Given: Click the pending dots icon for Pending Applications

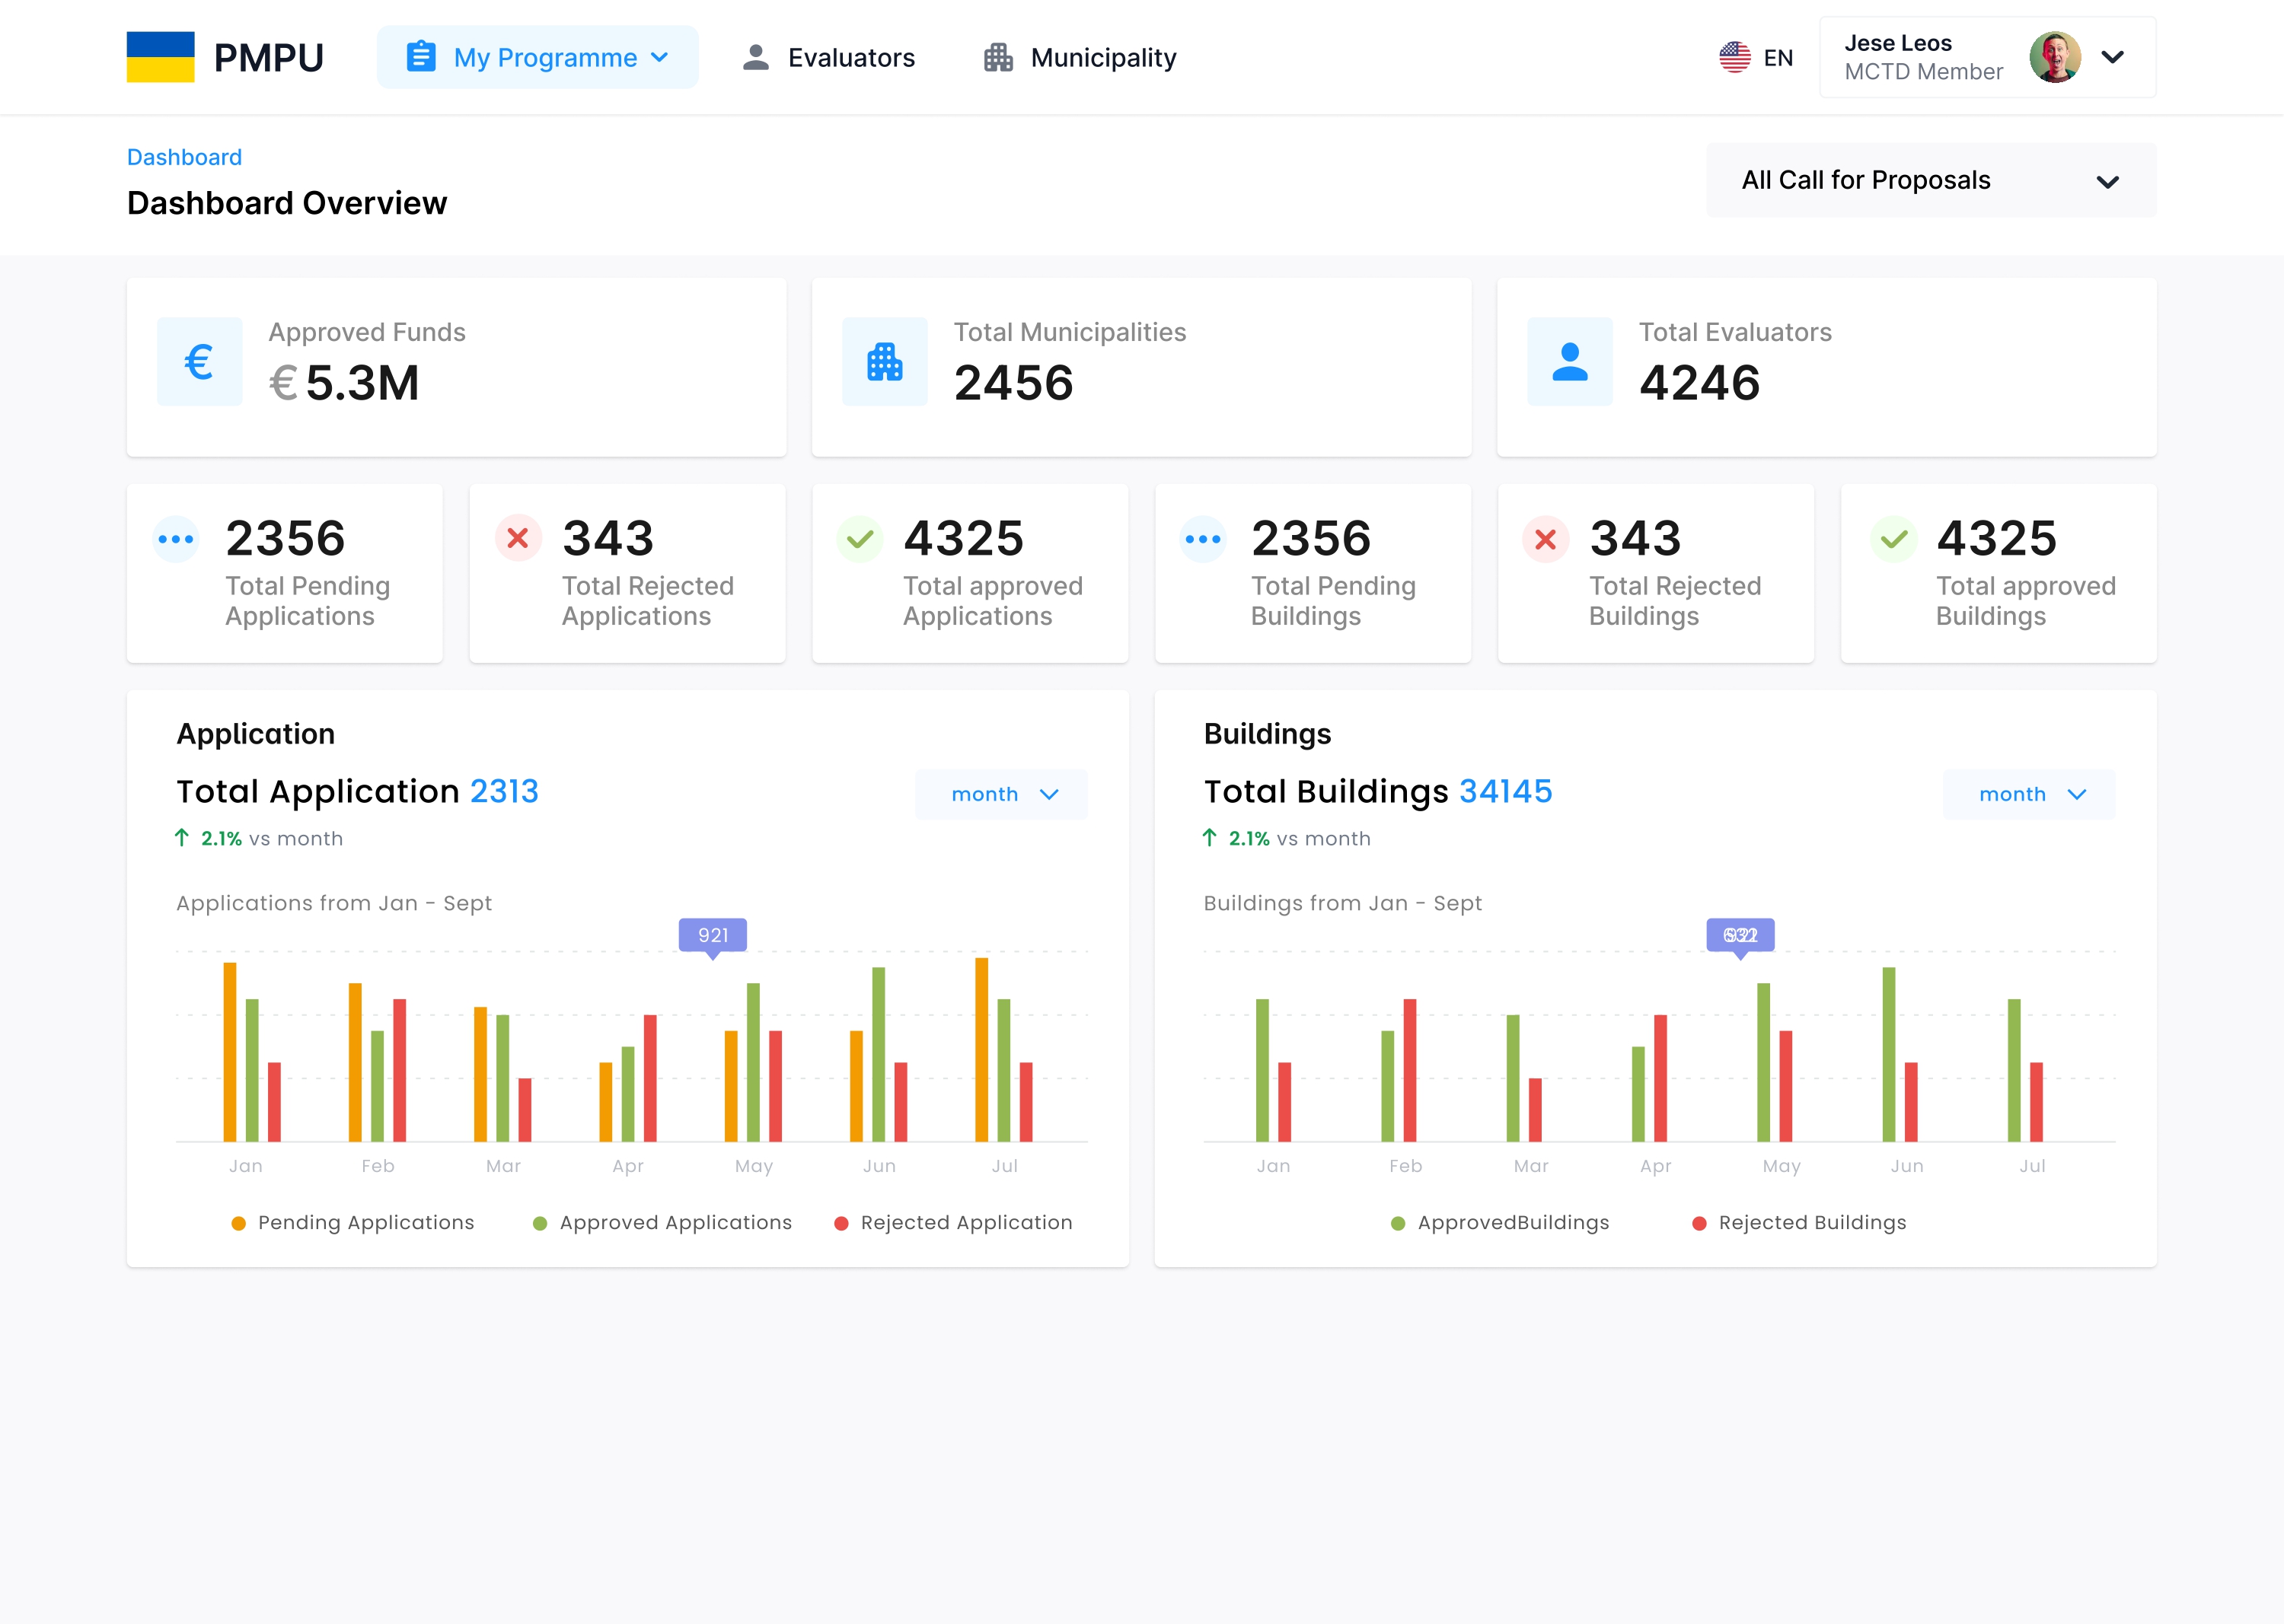Looking at the screenshot, I should (176, 539).
